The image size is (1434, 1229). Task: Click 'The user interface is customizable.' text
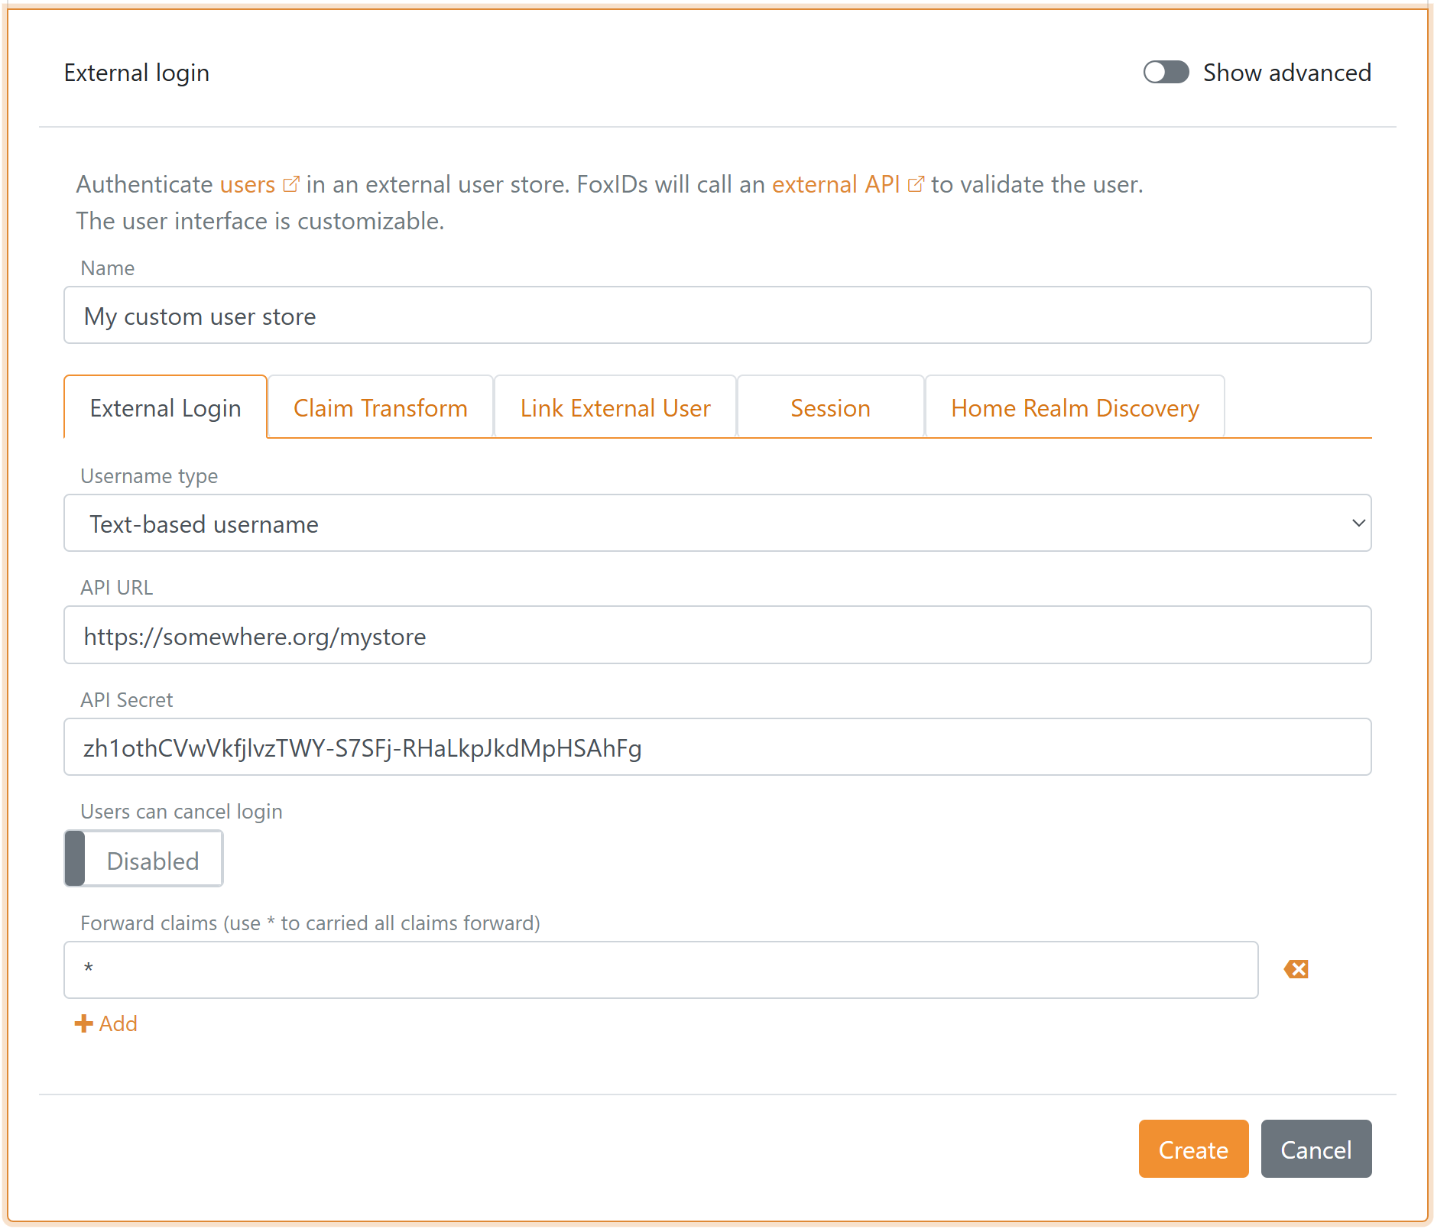click(x=260, y=221)
